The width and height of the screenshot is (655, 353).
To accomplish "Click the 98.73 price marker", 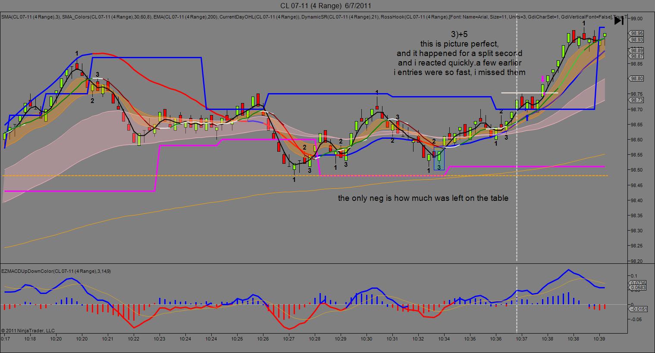I will pyautogui.click(x=637, y=100).
